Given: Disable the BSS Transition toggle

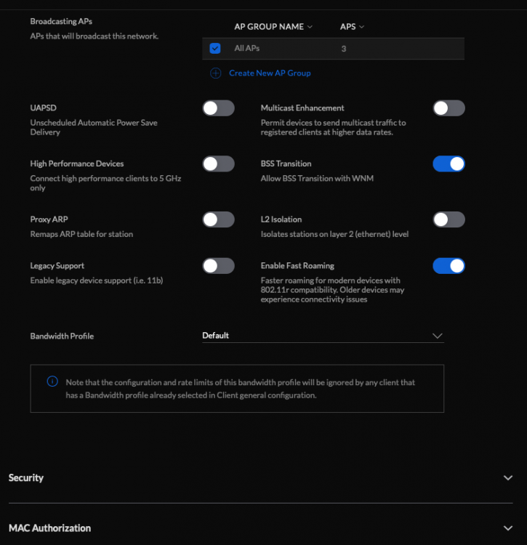Looking at the screenshot, I should [448, 164].
